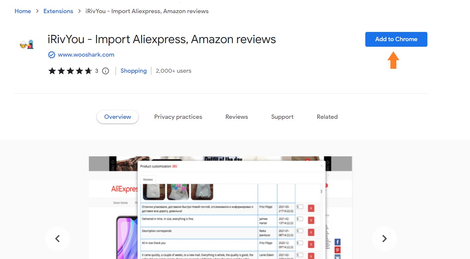Click the five-star rating display
Image resolution: width=470 pixels, height=259 pixels.
tap(70, 71)
